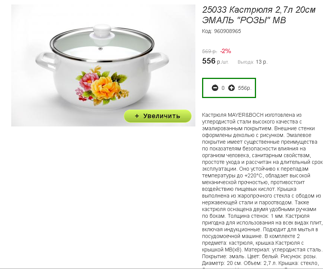Click the flower decal on the pot
The width and height of the screenshot is (323, 269).
coord(100,83)
